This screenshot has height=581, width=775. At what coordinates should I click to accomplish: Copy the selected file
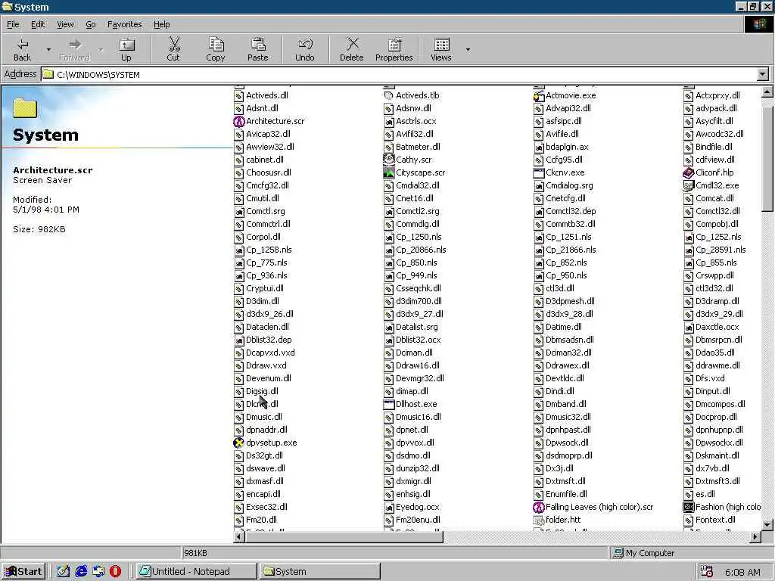point(216,49)
